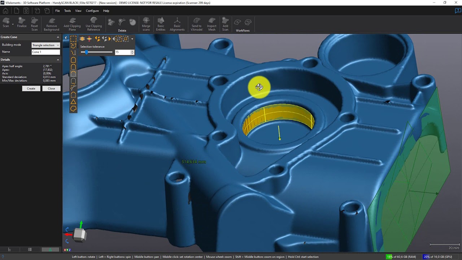462x260 pixels.
Task: Expand the Scan button dropdown arrow
Action: 13,25
